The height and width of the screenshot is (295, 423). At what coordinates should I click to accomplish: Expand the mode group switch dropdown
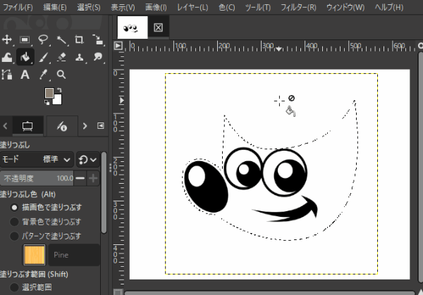pos(88,159)
